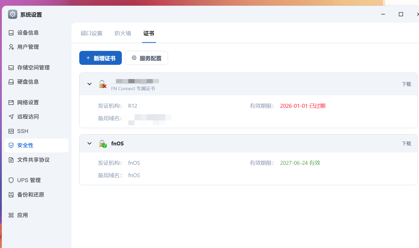Image resolution: width=419 pixels, height=248 pixels.
Task: Switch to the Port Settings (端口设置) tab
Action: click(x=91, y=33)
